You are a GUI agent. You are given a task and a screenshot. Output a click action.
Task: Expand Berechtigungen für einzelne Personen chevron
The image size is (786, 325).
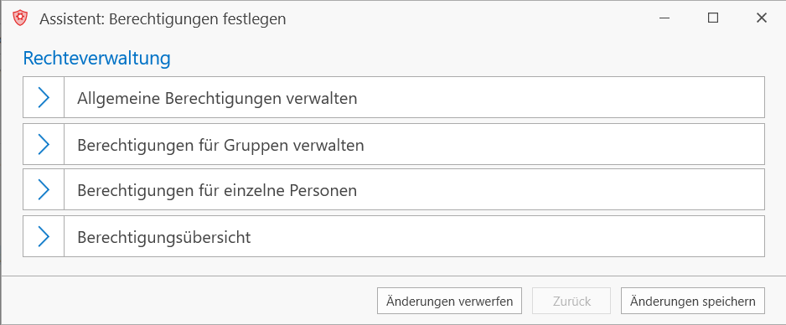[x=44, y=189]
